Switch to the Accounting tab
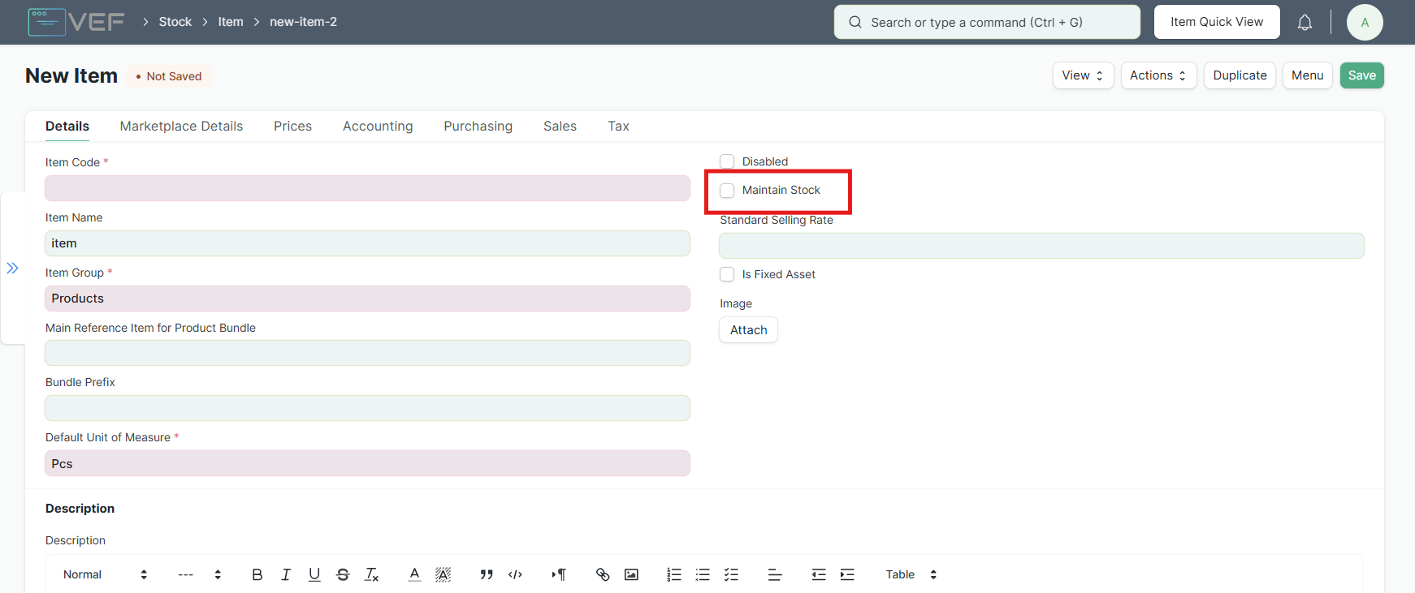Viewport: 1415px width, 593px height. pos(378,127)
